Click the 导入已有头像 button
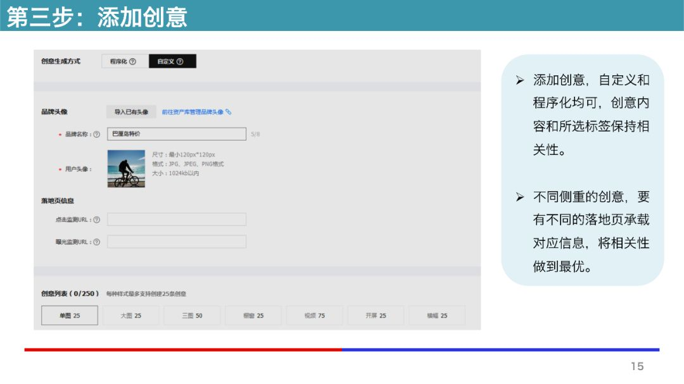Viewport: 684px width, 384px height. click(x=130, y=111)
